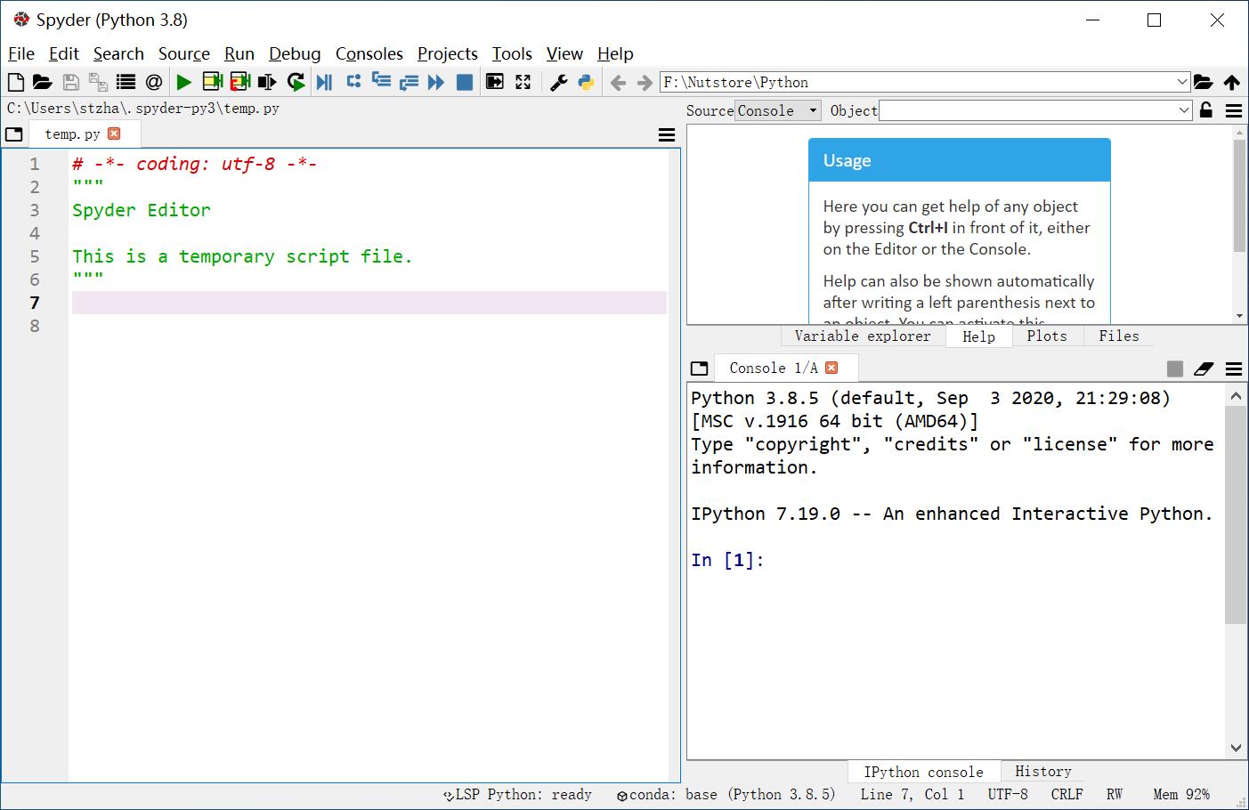Close the temp.py editor tab

pos(114,134)
